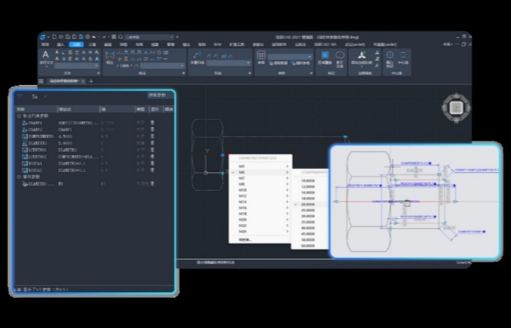Expand the M5 submenu arrow
The image size is (511, 328).
point(288,166)
